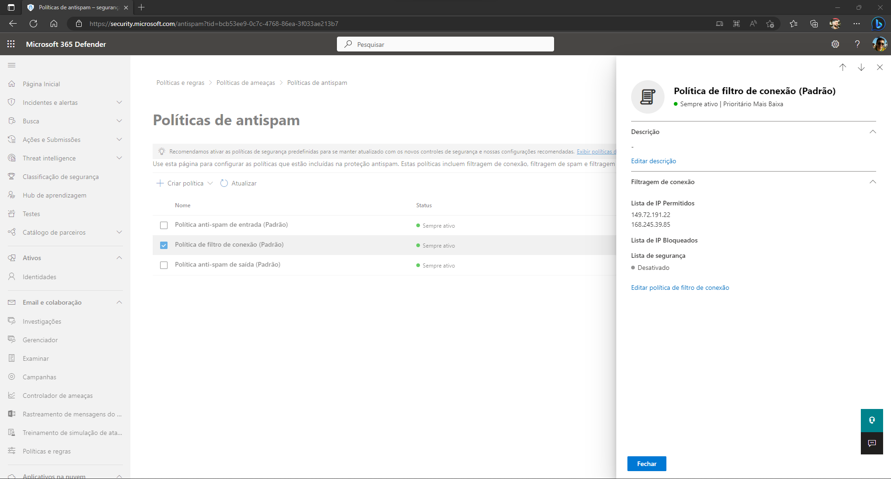Open a new browser tab

click(142, 7)
